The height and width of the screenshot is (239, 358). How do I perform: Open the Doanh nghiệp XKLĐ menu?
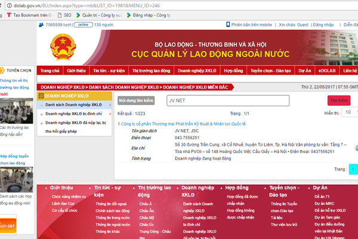(x=197, y=71)
